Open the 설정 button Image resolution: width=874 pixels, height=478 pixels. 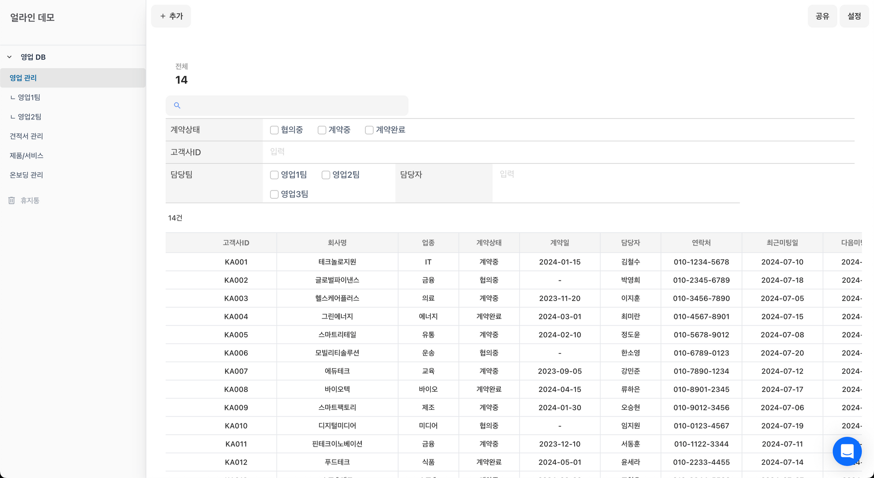click(x=854, y=16)
